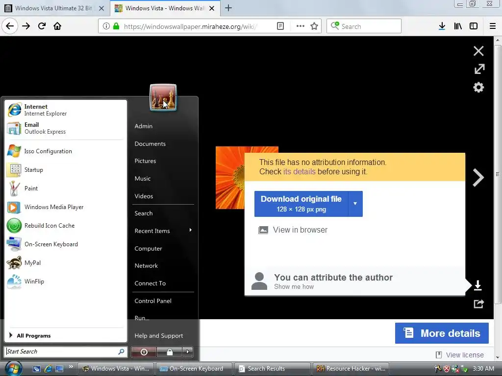Open Isso Configuration program

(66, 151)
